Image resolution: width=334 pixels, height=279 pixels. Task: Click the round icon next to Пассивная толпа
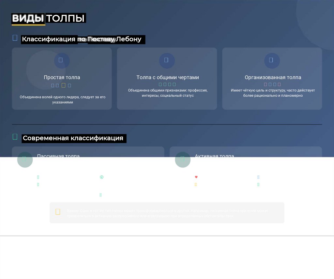pyautogui.click(x=25, y=159)
